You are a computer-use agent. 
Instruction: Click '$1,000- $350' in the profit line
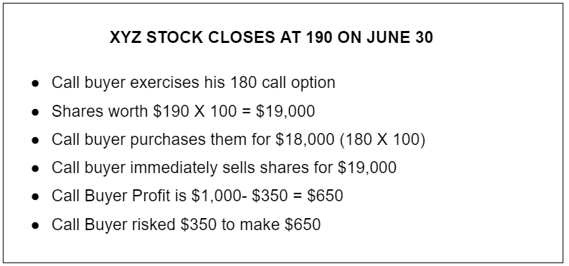click(245, 196)
